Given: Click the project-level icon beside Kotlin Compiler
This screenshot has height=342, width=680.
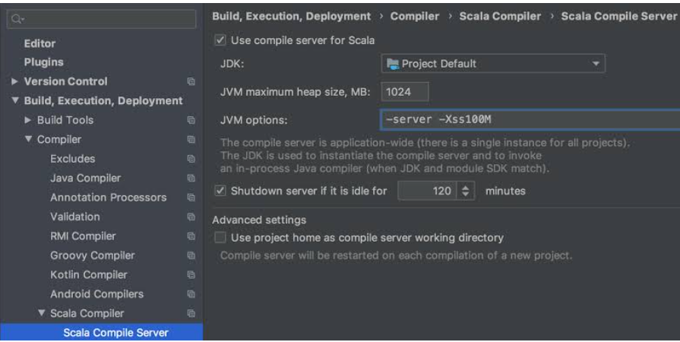Looking at the screenshot, I should point(191,275).
